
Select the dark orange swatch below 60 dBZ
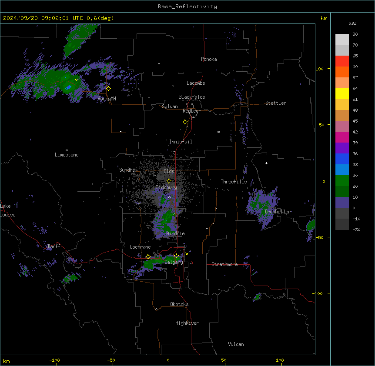(342, 72)
